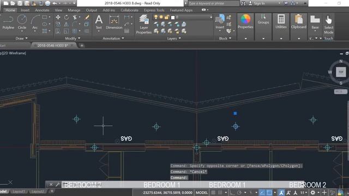Close the command line panel
Viewport: 349px width, 196px height.
tap(51, 185)
